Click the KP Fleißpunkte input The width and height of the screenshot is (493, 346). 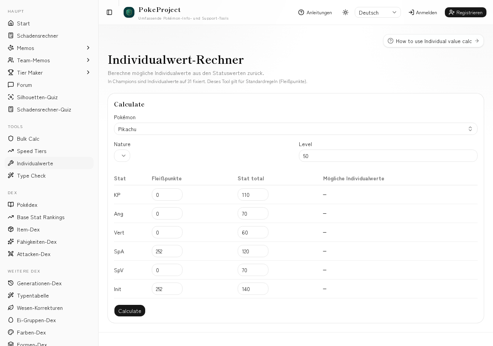point(167,195)
